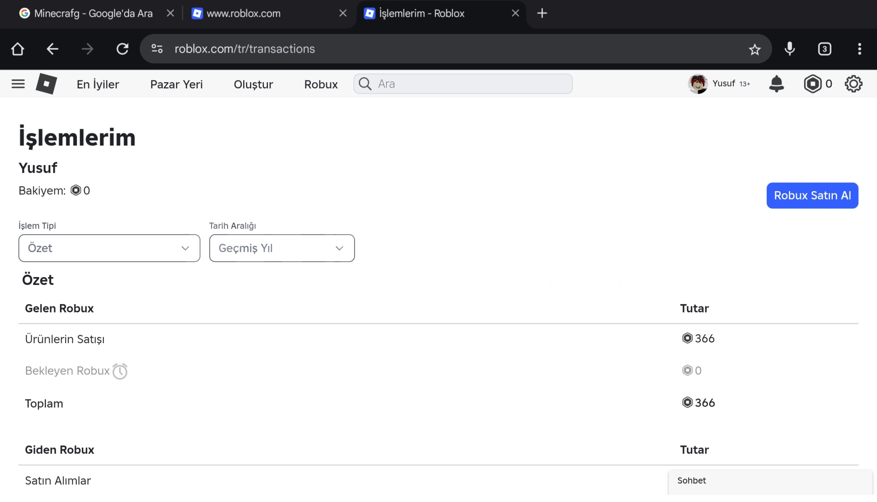This screenshot has width=877, height=502.
Task: Click the Toplam row label
Action: click(x=44, y=403)
